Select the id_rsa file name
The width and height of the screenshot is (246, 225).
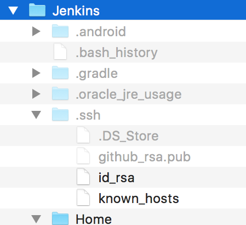point(117,178)
